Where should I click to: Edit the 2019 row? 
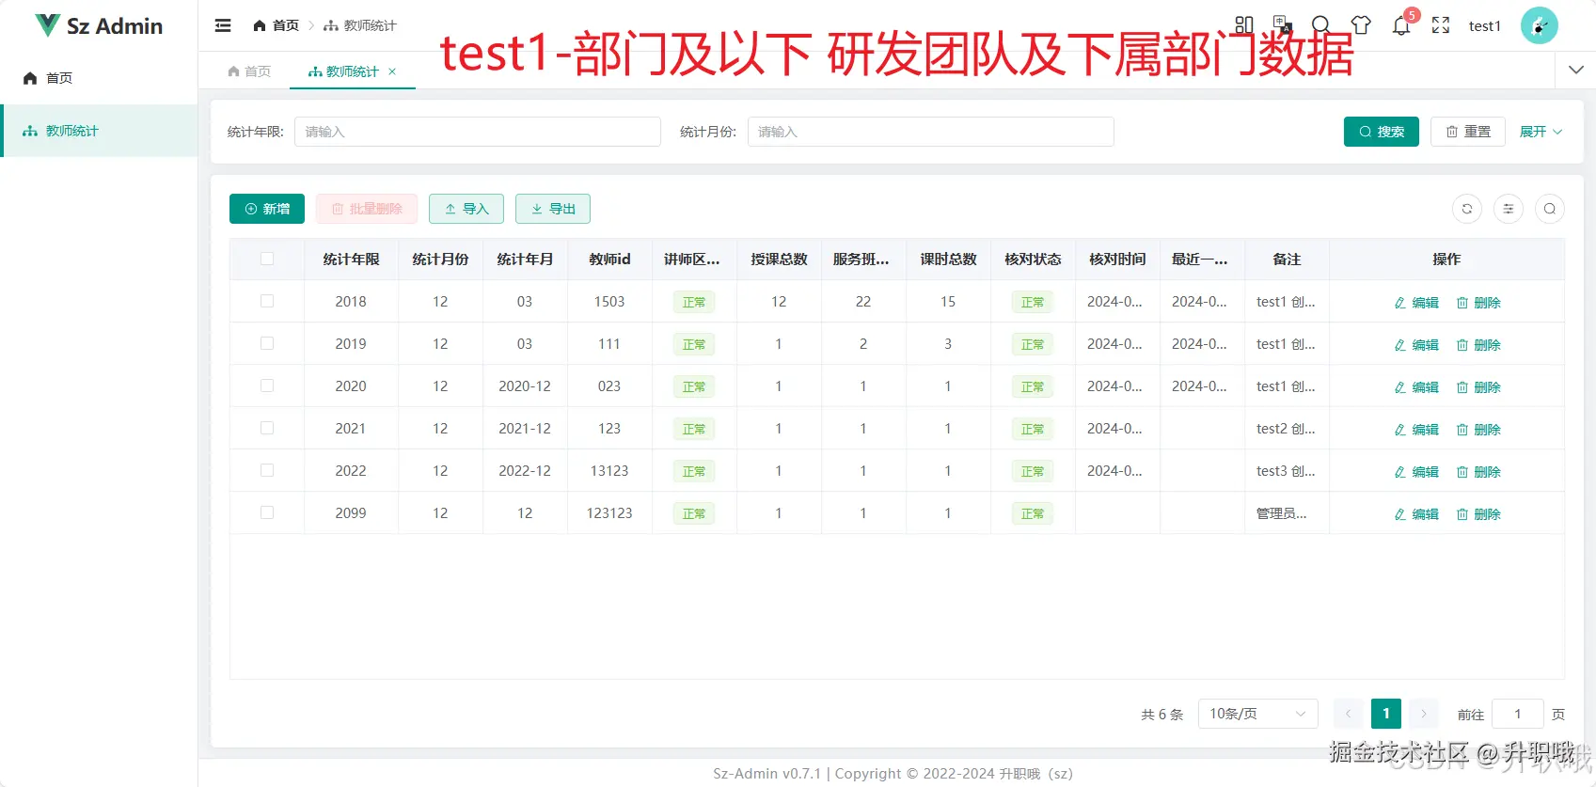[x=1416, y=345]
